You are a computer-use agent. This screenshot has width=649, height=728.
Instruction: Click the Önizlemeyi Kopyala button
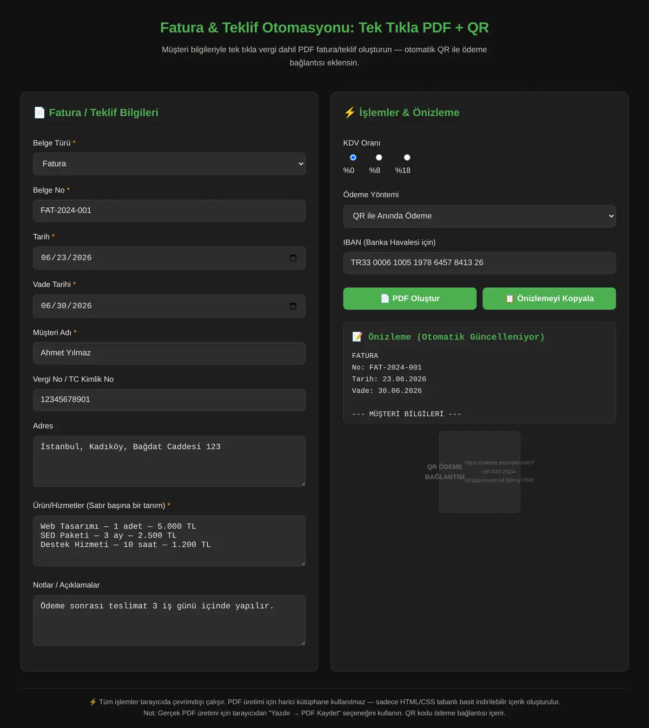549,299
